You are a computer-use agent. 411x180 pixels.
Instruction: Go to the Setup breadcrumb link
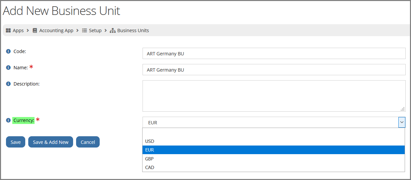(95, 30)
